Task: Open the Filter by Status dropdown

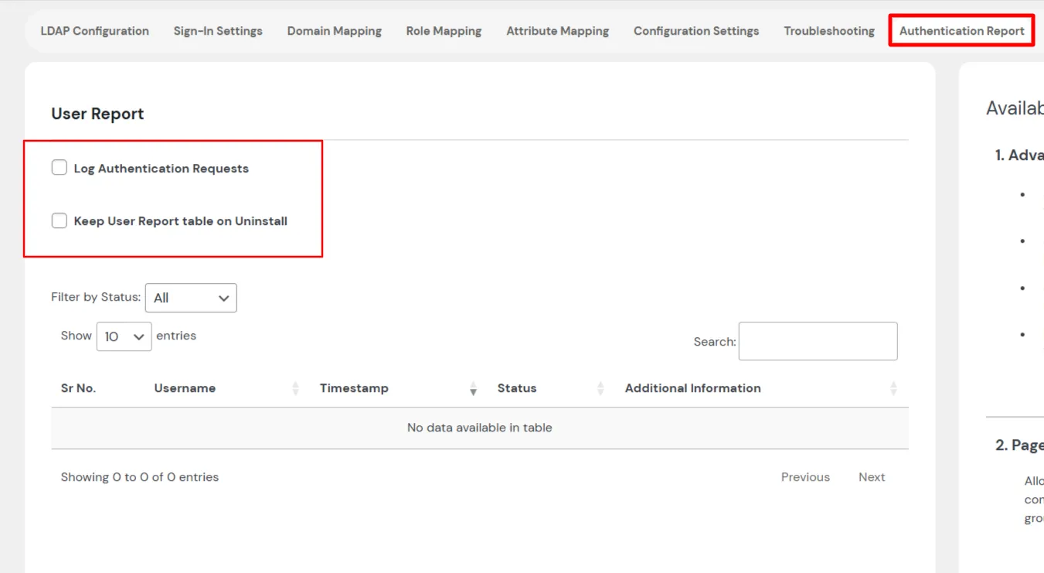Action: pyautogui.click(x=191, y=298)
